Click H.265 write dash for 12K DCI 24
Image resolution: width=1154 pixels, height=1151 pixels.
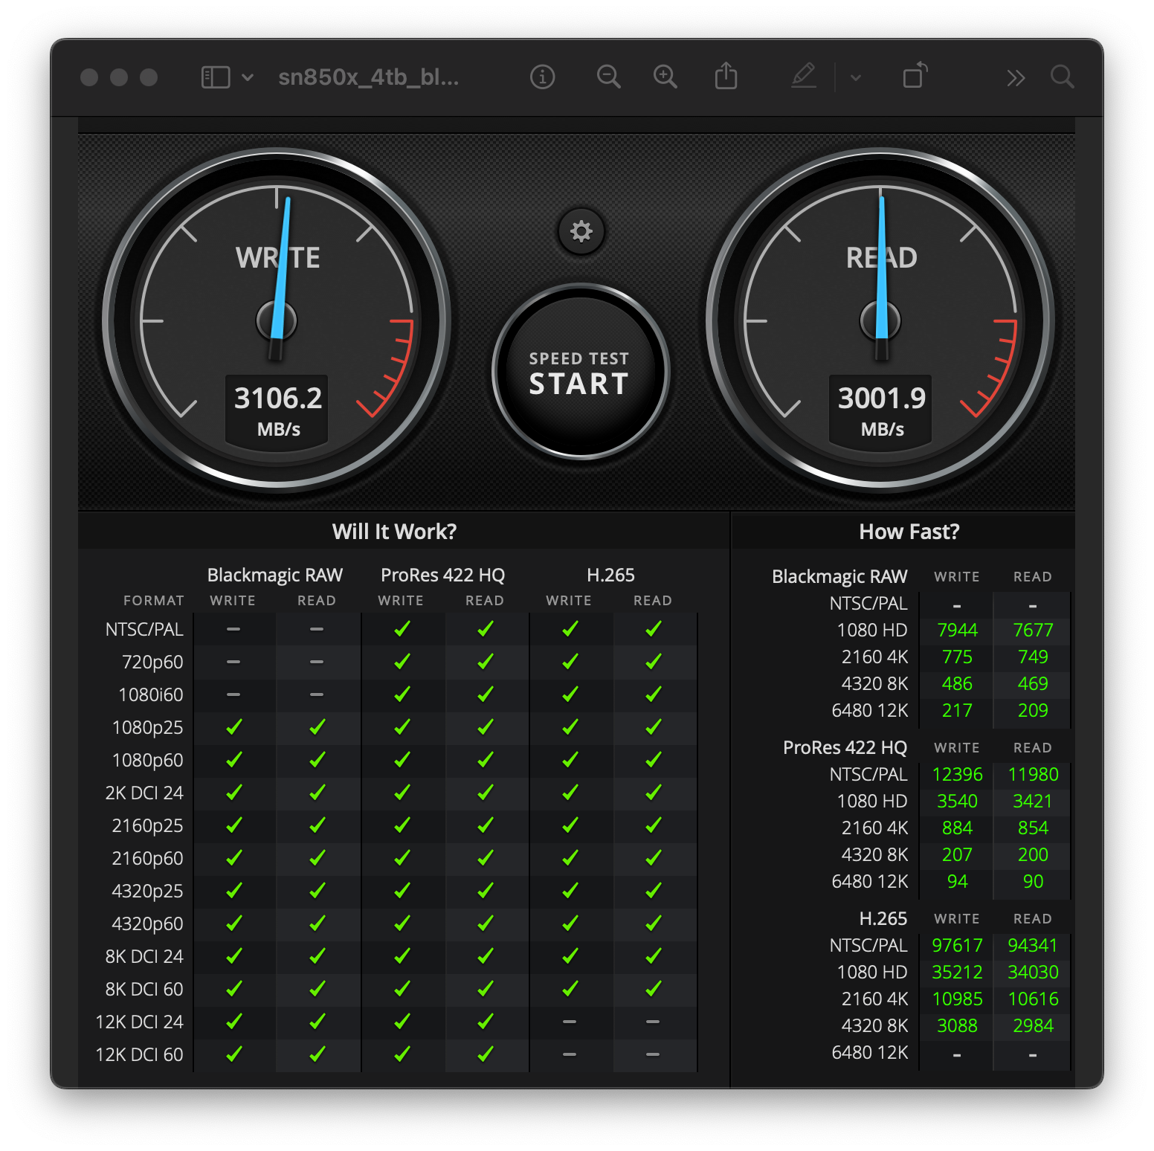click(x=570, y=1022)
